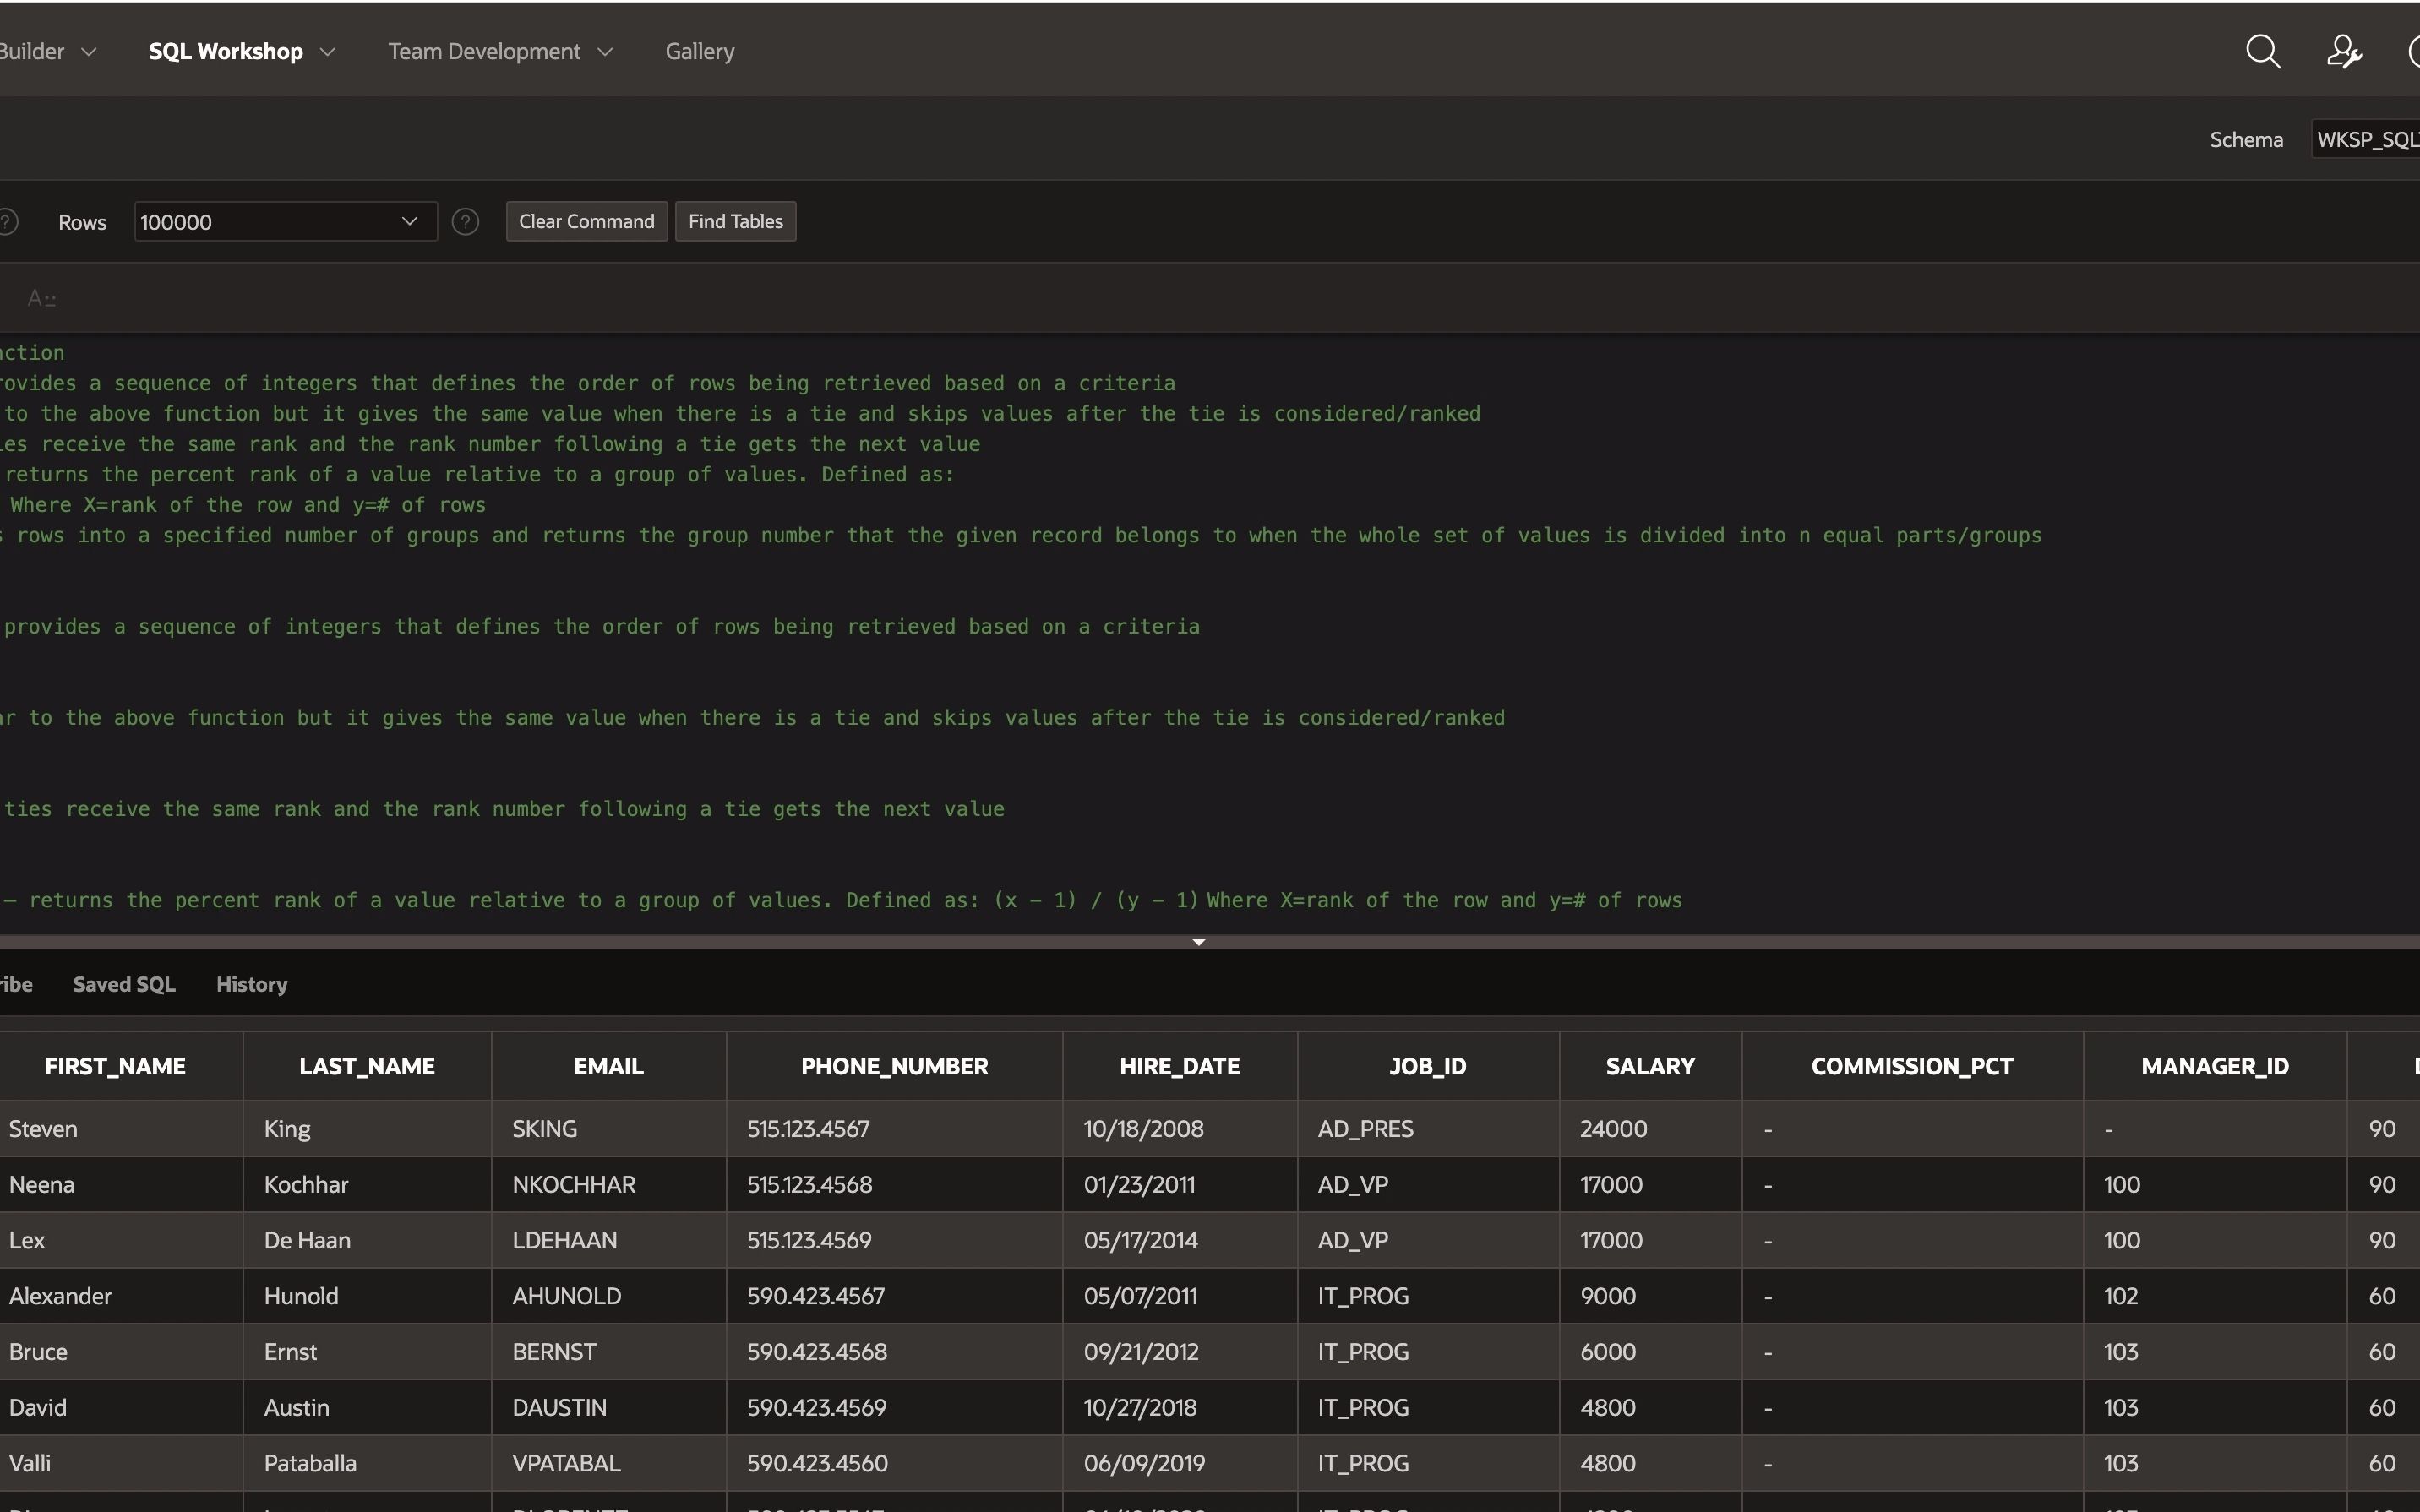Click the SALARY column header
The height and width of the screenshot is (1512, 2420).
1650,1066
